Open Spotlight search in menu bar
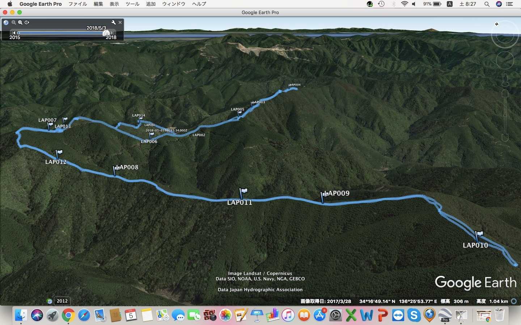 pyautogui.click(x=487, y=4)
